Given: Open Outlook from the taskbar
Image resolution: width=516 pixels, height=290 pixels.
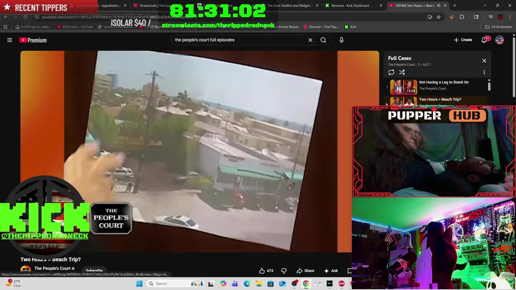Looking at the screenshot, I should (282, 284).
